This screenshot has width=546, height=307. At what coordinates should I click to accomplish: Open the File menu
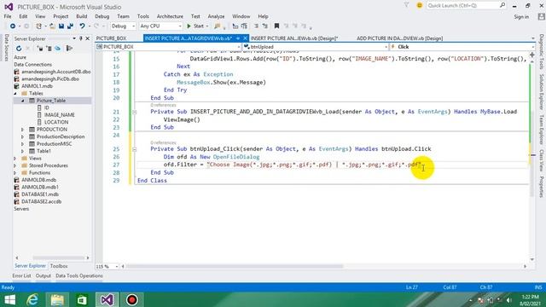(8, 16)
